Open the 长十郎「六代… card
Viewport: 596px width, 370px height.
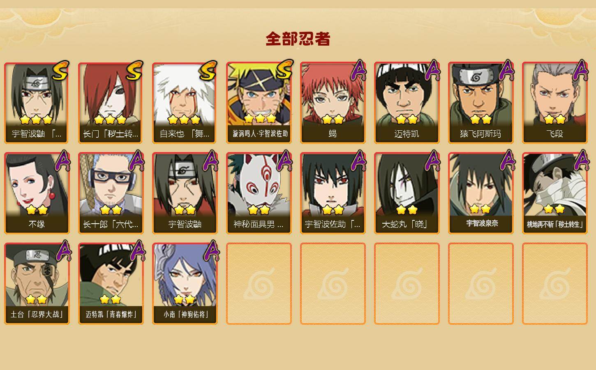point(111,193)
